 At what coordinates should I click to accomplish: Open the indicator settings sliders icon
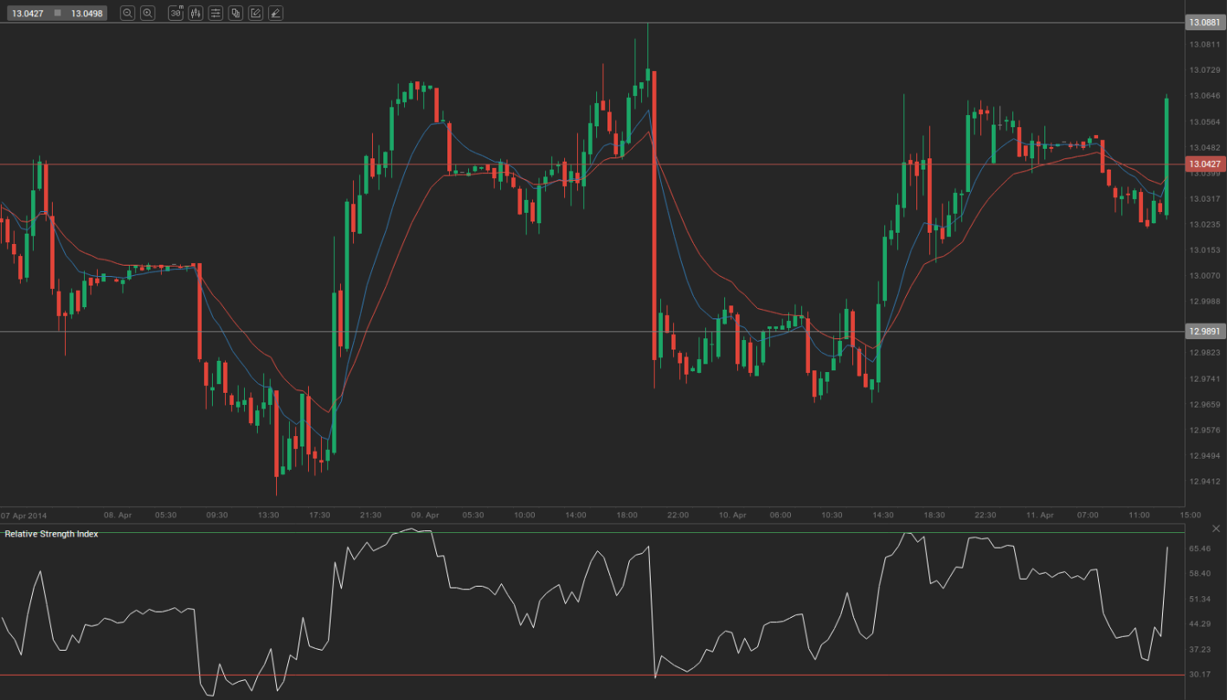click(215, 13)
